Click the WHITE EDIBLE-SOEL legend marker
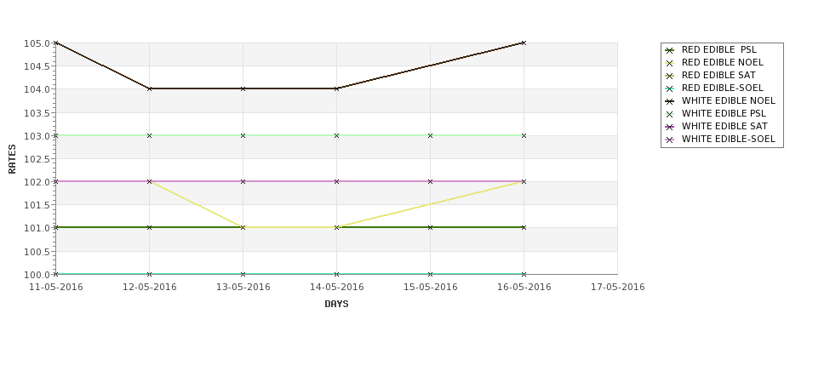 pos(669,140)
